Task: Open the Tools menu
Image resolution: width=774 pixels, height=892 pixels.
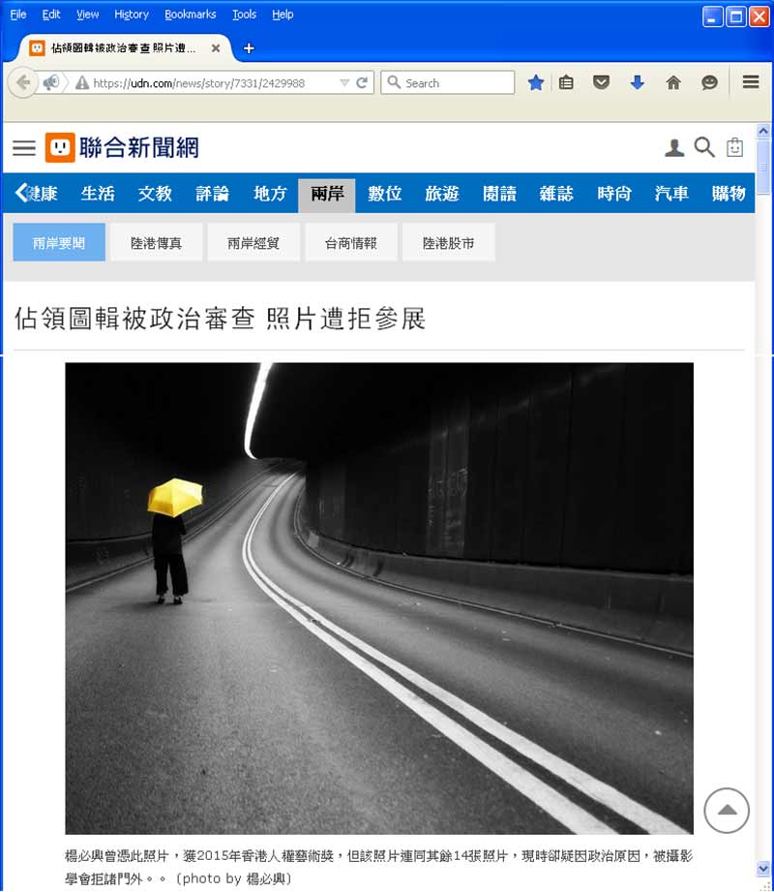Action: pyautogui.click(x=245, y=15)
